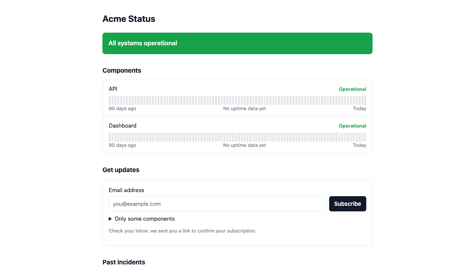475x267 pixels.
Task: Select the API component name
Action: coord(113,89)
